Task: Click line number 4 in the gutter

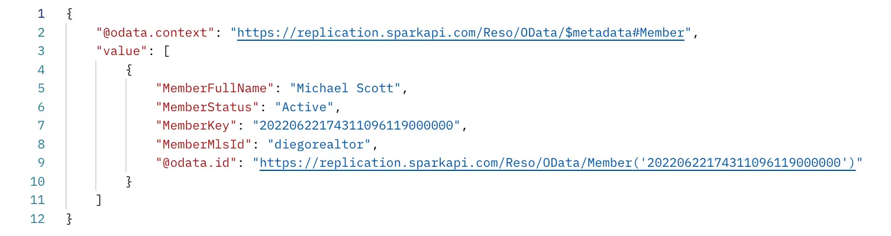Action: (40, 70)
